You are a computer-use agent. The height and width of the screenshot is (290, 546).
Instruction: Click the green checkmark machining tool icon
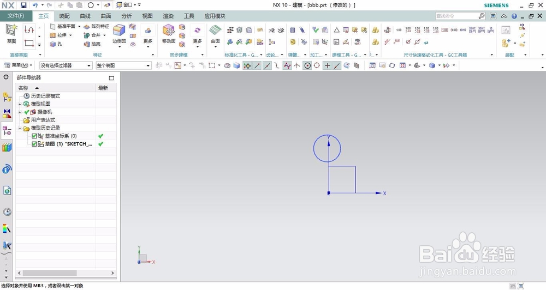[x=316, y=30]
